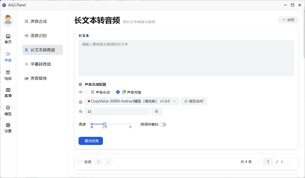Check the 全选 select-all checkbox
The image size is (305, 178).
pos(80,161)
